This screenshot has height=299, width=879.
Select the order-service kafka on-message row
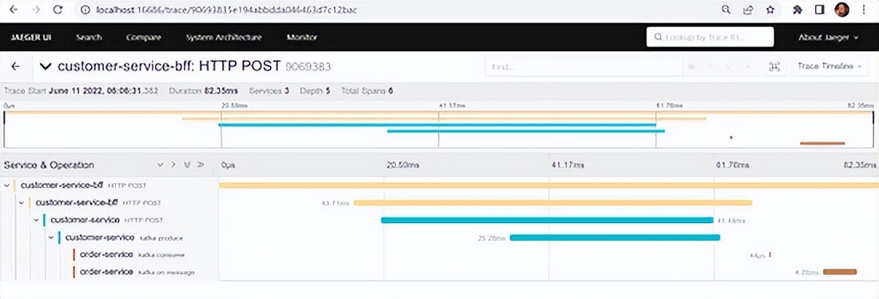(137, 272)
